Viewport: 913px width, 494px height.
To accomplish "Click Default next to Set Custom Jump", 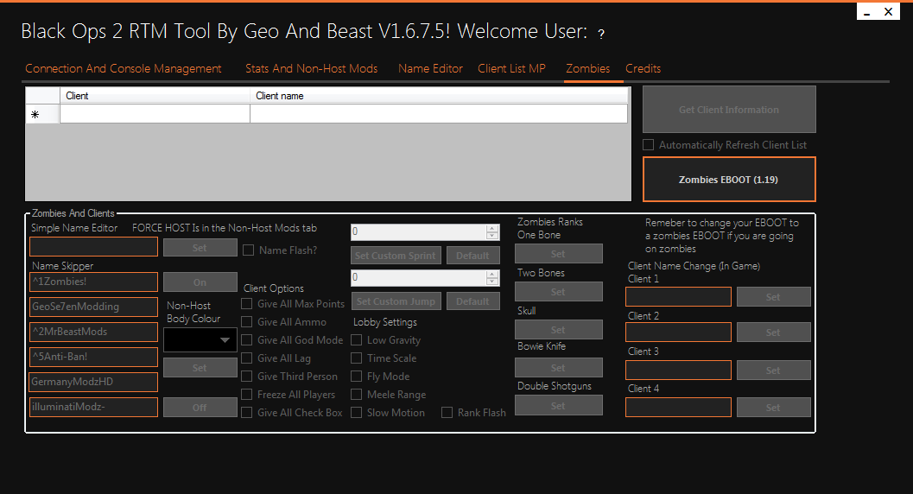I will [x=472, y=301].
